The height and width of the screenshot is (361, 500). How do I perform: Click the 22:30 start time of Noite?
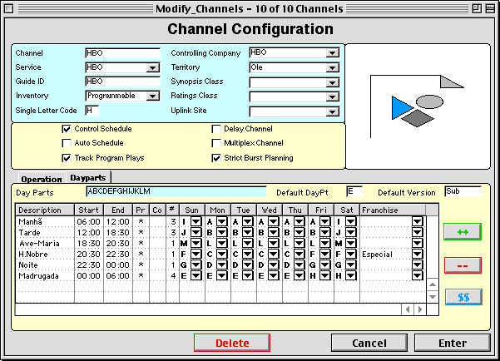coord(89,265)
